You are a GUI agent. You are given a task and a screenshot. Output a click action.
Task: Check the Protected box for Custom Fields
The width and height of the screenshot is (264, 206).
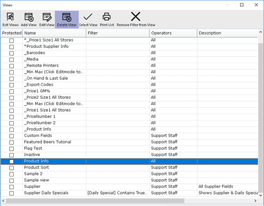pyautogui.click(x=11, y=136)
